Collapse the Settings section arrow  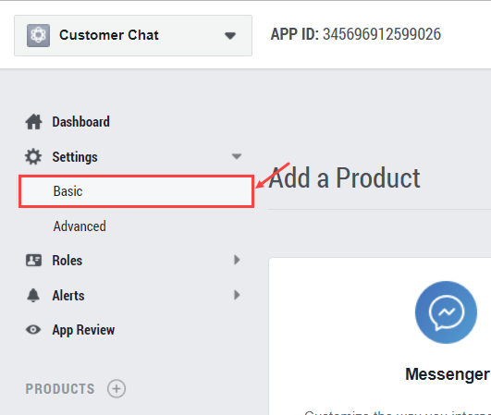pos(237,156)
